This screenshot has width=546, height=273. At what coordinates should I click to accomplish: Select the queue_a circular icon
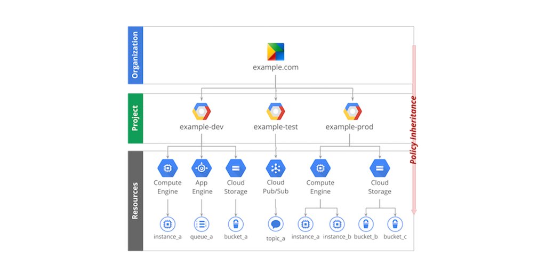202,224
